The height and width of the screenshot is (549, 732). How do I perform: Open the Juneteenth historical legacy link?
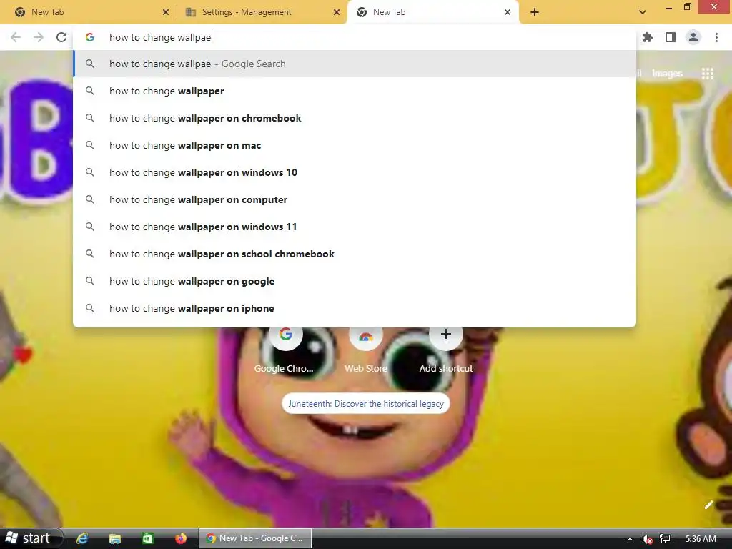pyautogui.click(x=366, y=404)
